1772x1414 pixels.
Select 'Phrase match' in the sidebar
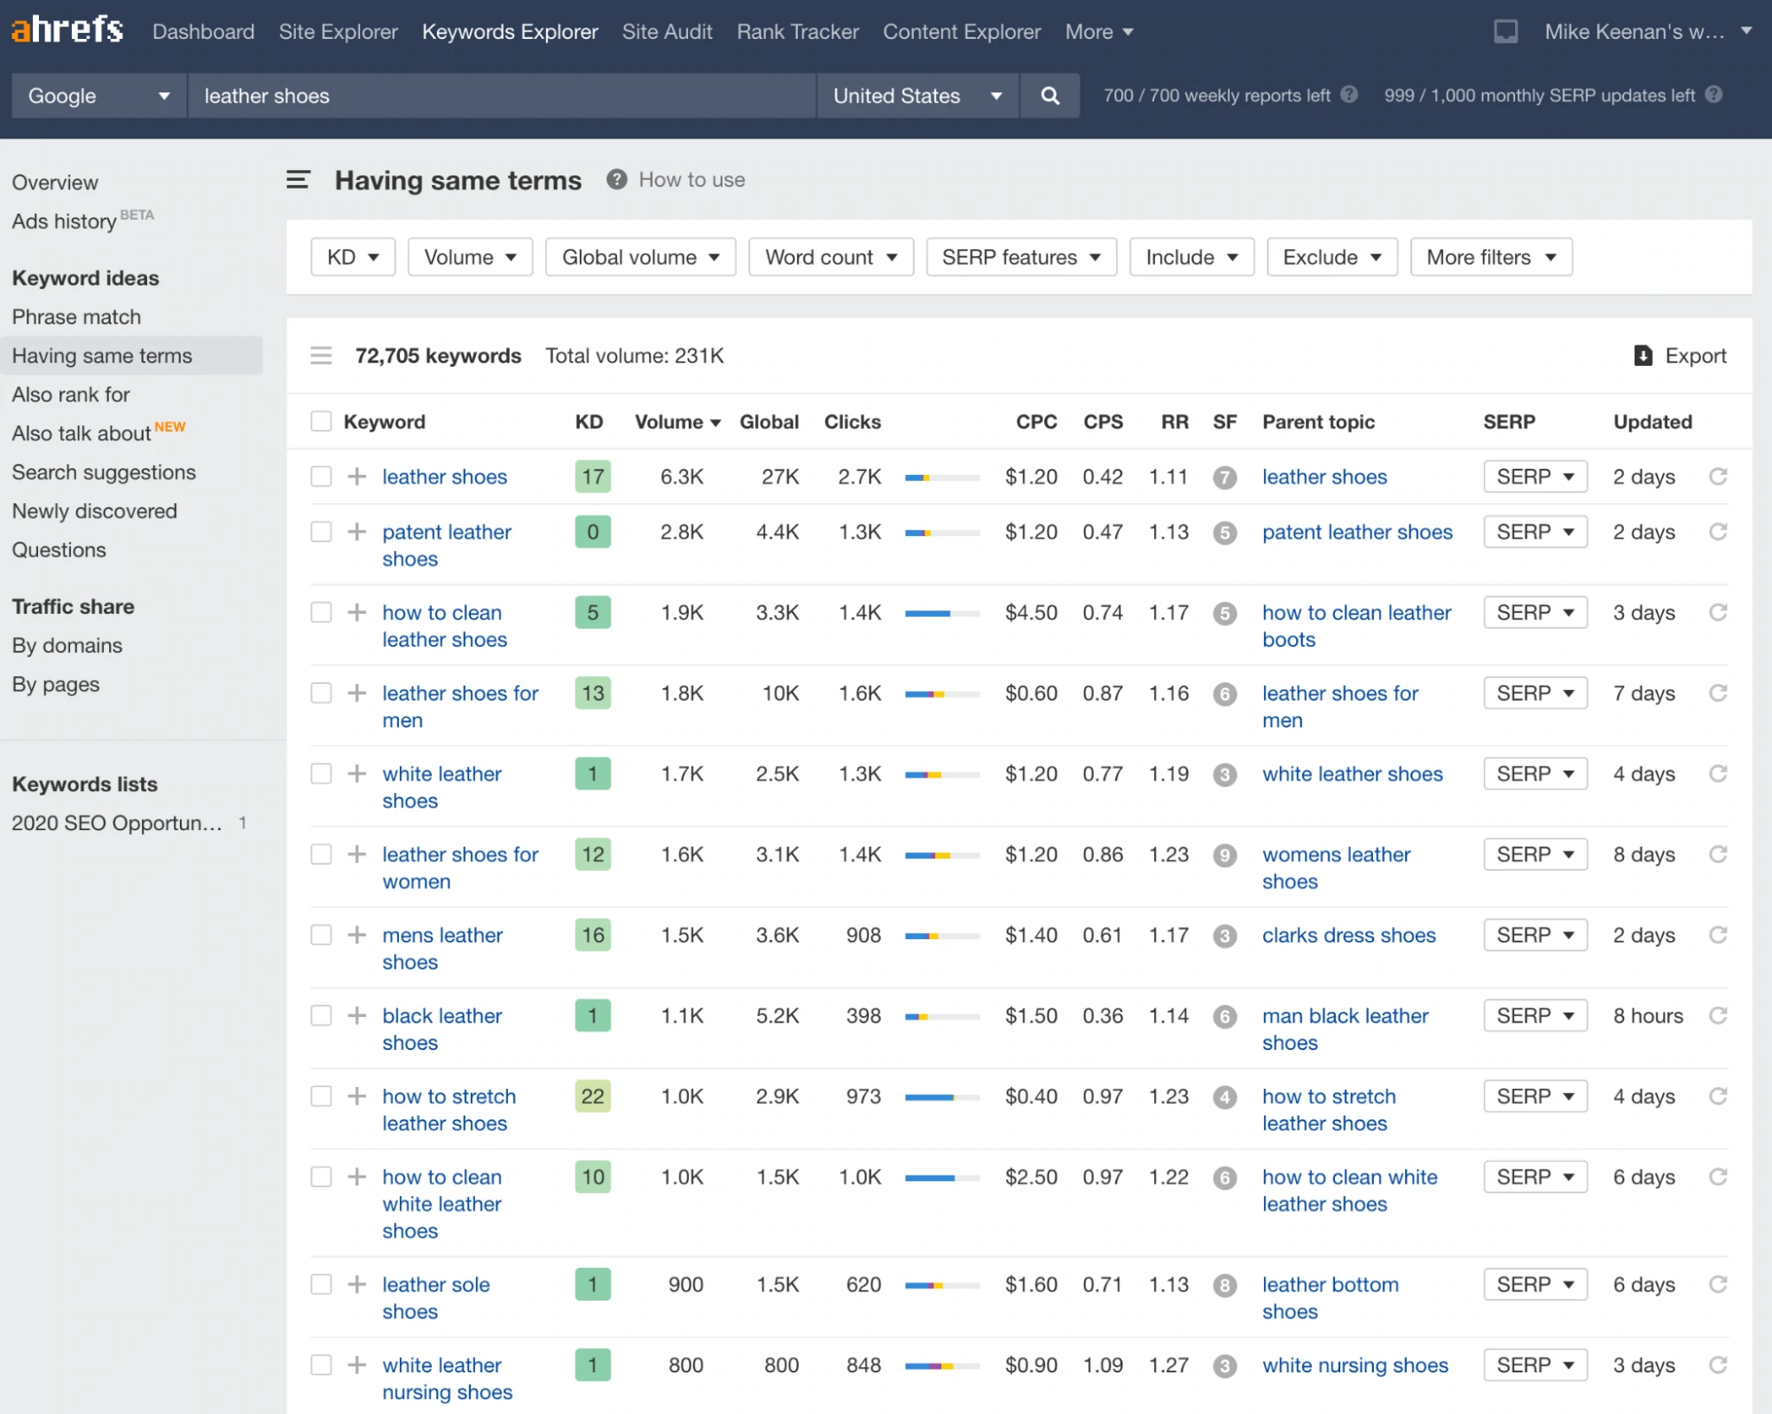[76, 316]
